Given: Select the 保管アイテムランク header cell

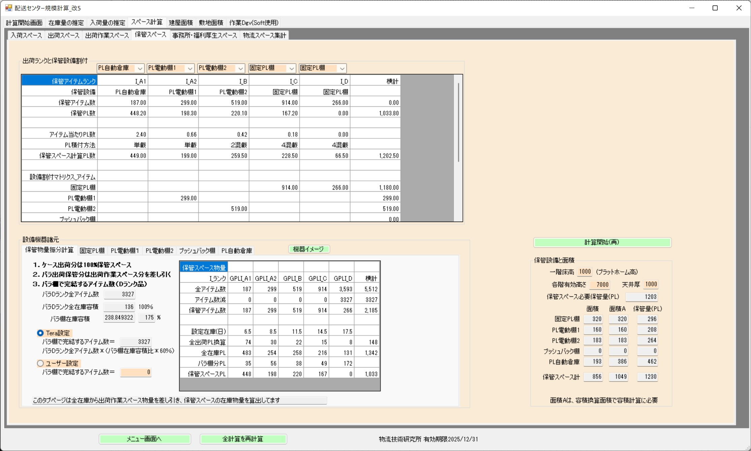Looking at the screenshot, I should tap(60, 81).
